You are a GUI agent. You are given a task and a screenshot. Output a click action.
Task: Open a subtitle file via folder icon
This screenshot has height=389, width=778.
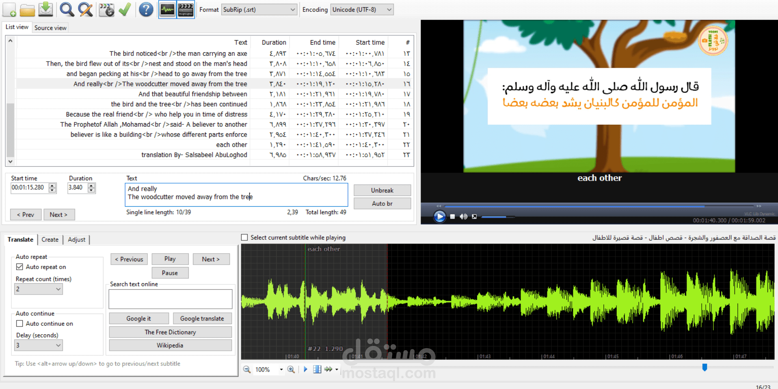click(28, 9)
